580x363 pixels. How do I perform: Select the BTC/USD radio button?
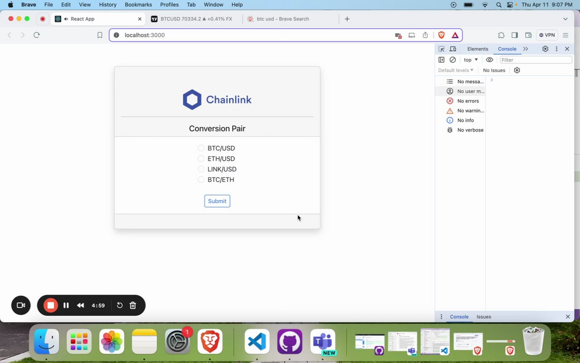pos(201,148)
